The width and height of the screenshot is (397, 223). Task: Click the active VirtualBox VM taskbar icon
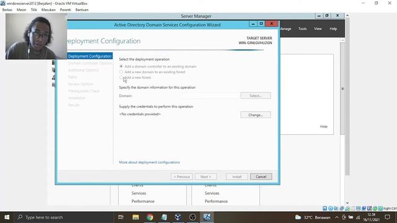click(x=207, y=217)
